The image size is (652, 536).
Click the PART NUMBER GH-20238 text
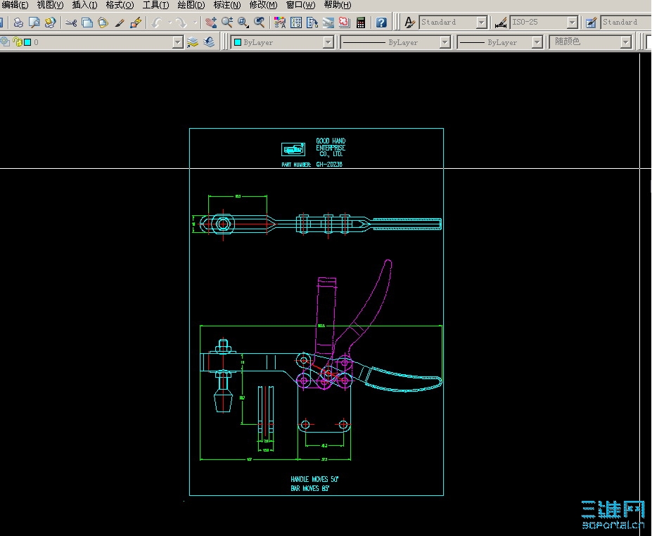coord(312,165)
